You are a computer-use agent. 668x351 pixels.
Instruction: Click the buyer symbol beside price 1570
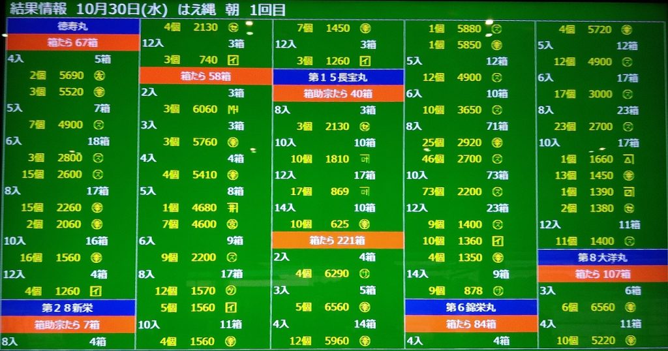(x=232, y=291)
